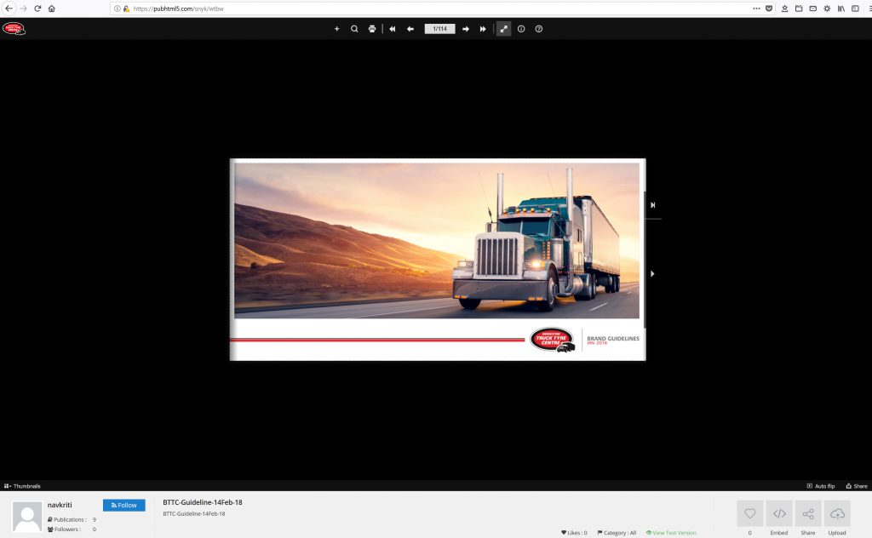This screenshot has height=538, width=872.
Task: Jump to first page of flipbook
Action: 392,29
